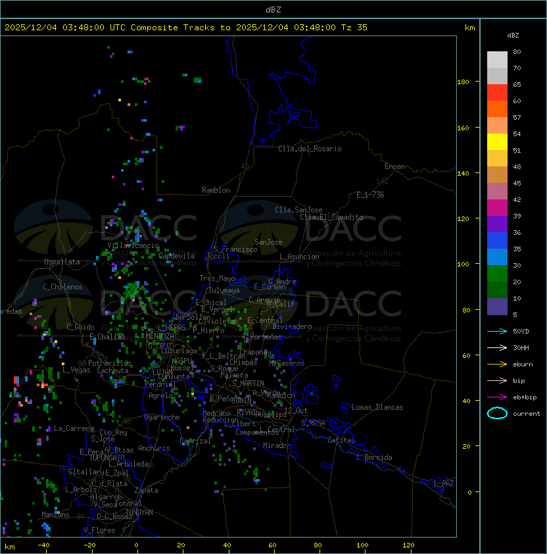547x554 pixels.
Task: Select the 'Catitas' place name
Action: [x=341, y=440]
